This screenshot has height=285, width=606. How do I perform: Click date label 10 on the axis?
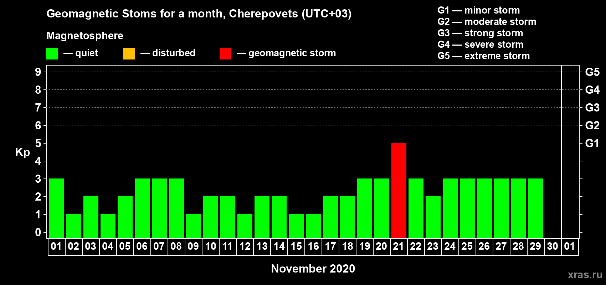210,247
